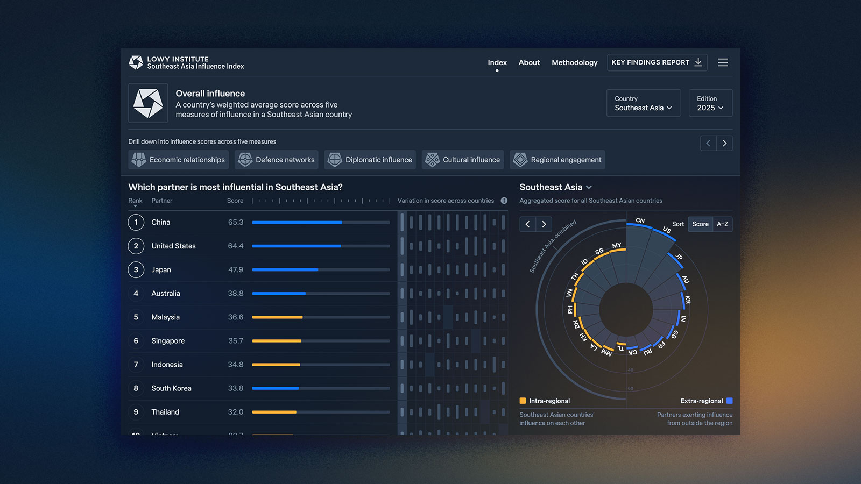Click the next arrow above the radial chart
The image size is (861, 484).
tap(544, 224)
